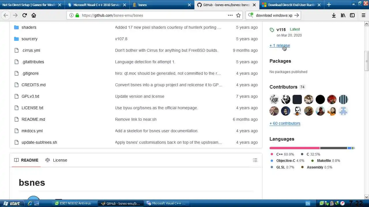Screen dimensions: 369x207
Task: Open the shaders folder icon
Action: pos(16,27)
